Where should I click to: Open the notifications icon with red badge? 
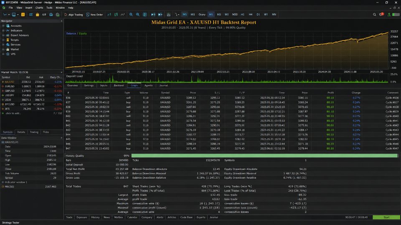[x=381, y=14]
